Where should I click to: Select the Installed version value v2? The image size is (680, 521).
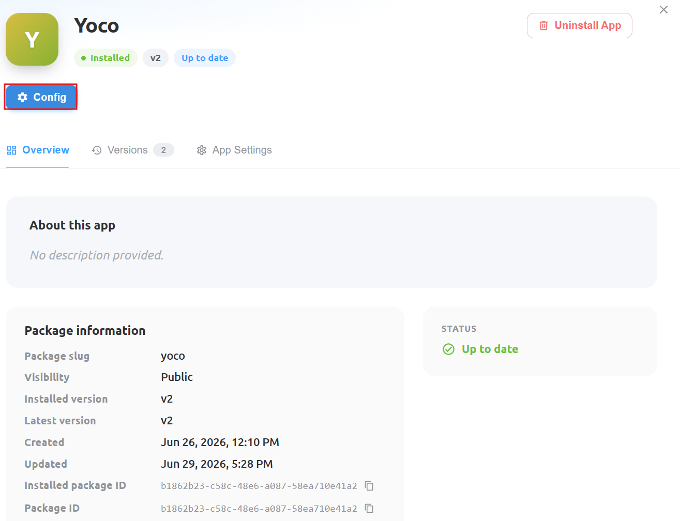(x=167, y=399)
